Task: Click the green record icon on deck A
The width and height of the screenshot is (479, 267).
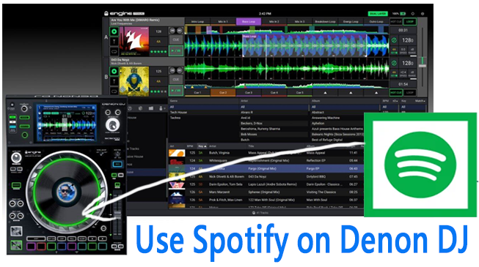Action: coord(114,31)
